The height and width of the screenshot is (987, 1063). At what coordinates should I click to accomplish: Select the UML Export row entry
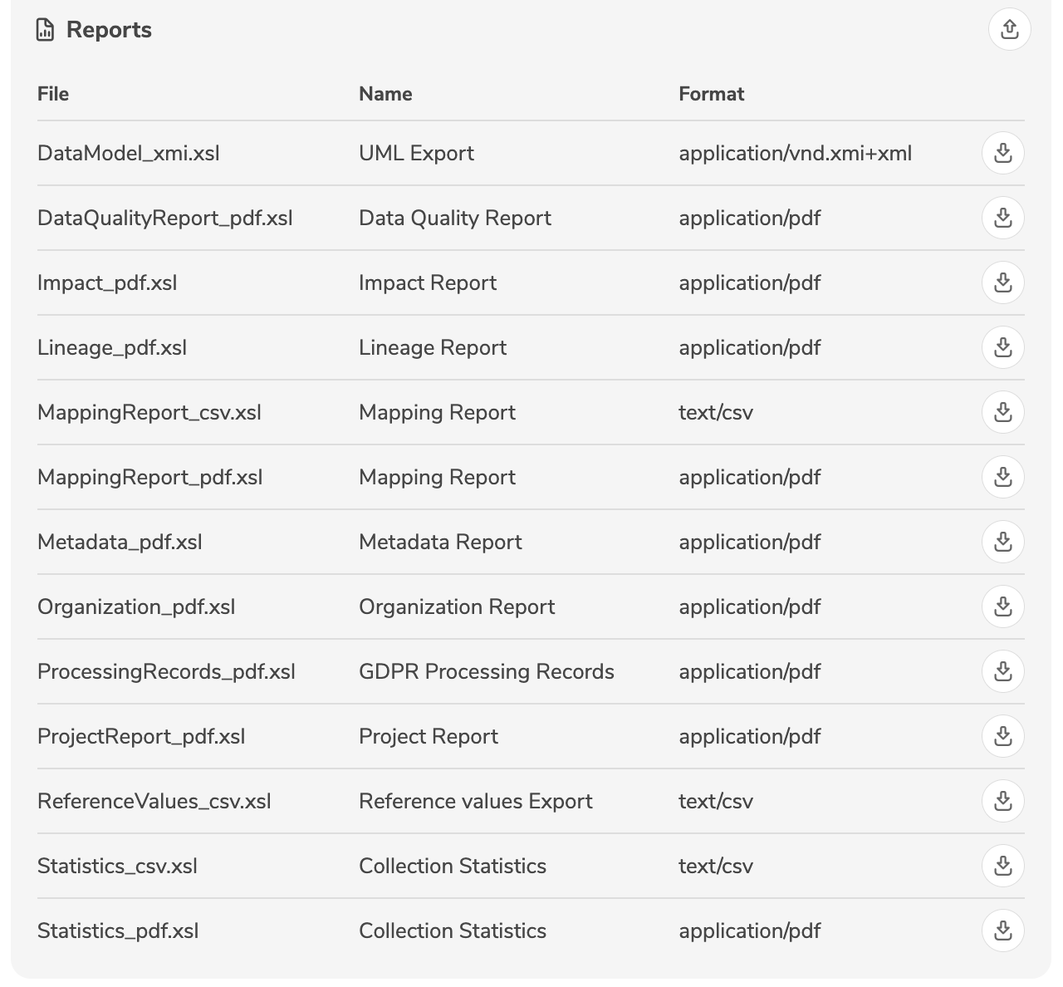tap(416, 153)
